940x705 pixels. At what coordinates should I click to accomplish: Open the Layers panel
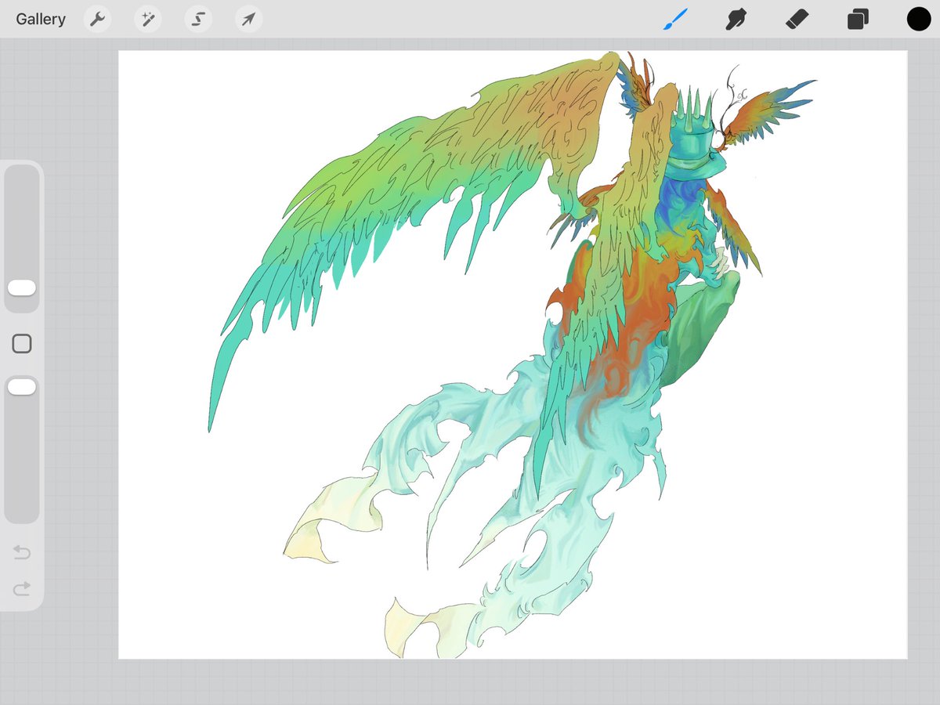pyautogui.click(x=858, y=20)
